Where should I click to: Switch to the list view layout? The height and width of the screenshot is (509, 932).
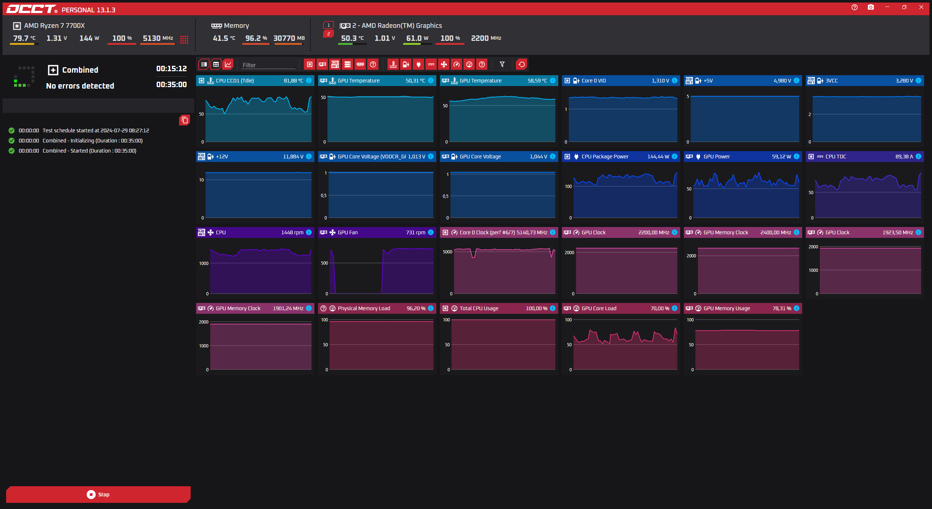pyautogui.click(x=204, y=64)
